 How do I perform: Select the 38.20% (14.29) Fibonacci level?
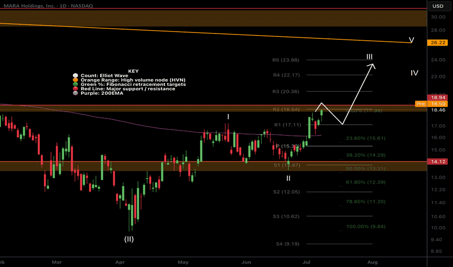(x=366, y=155)
